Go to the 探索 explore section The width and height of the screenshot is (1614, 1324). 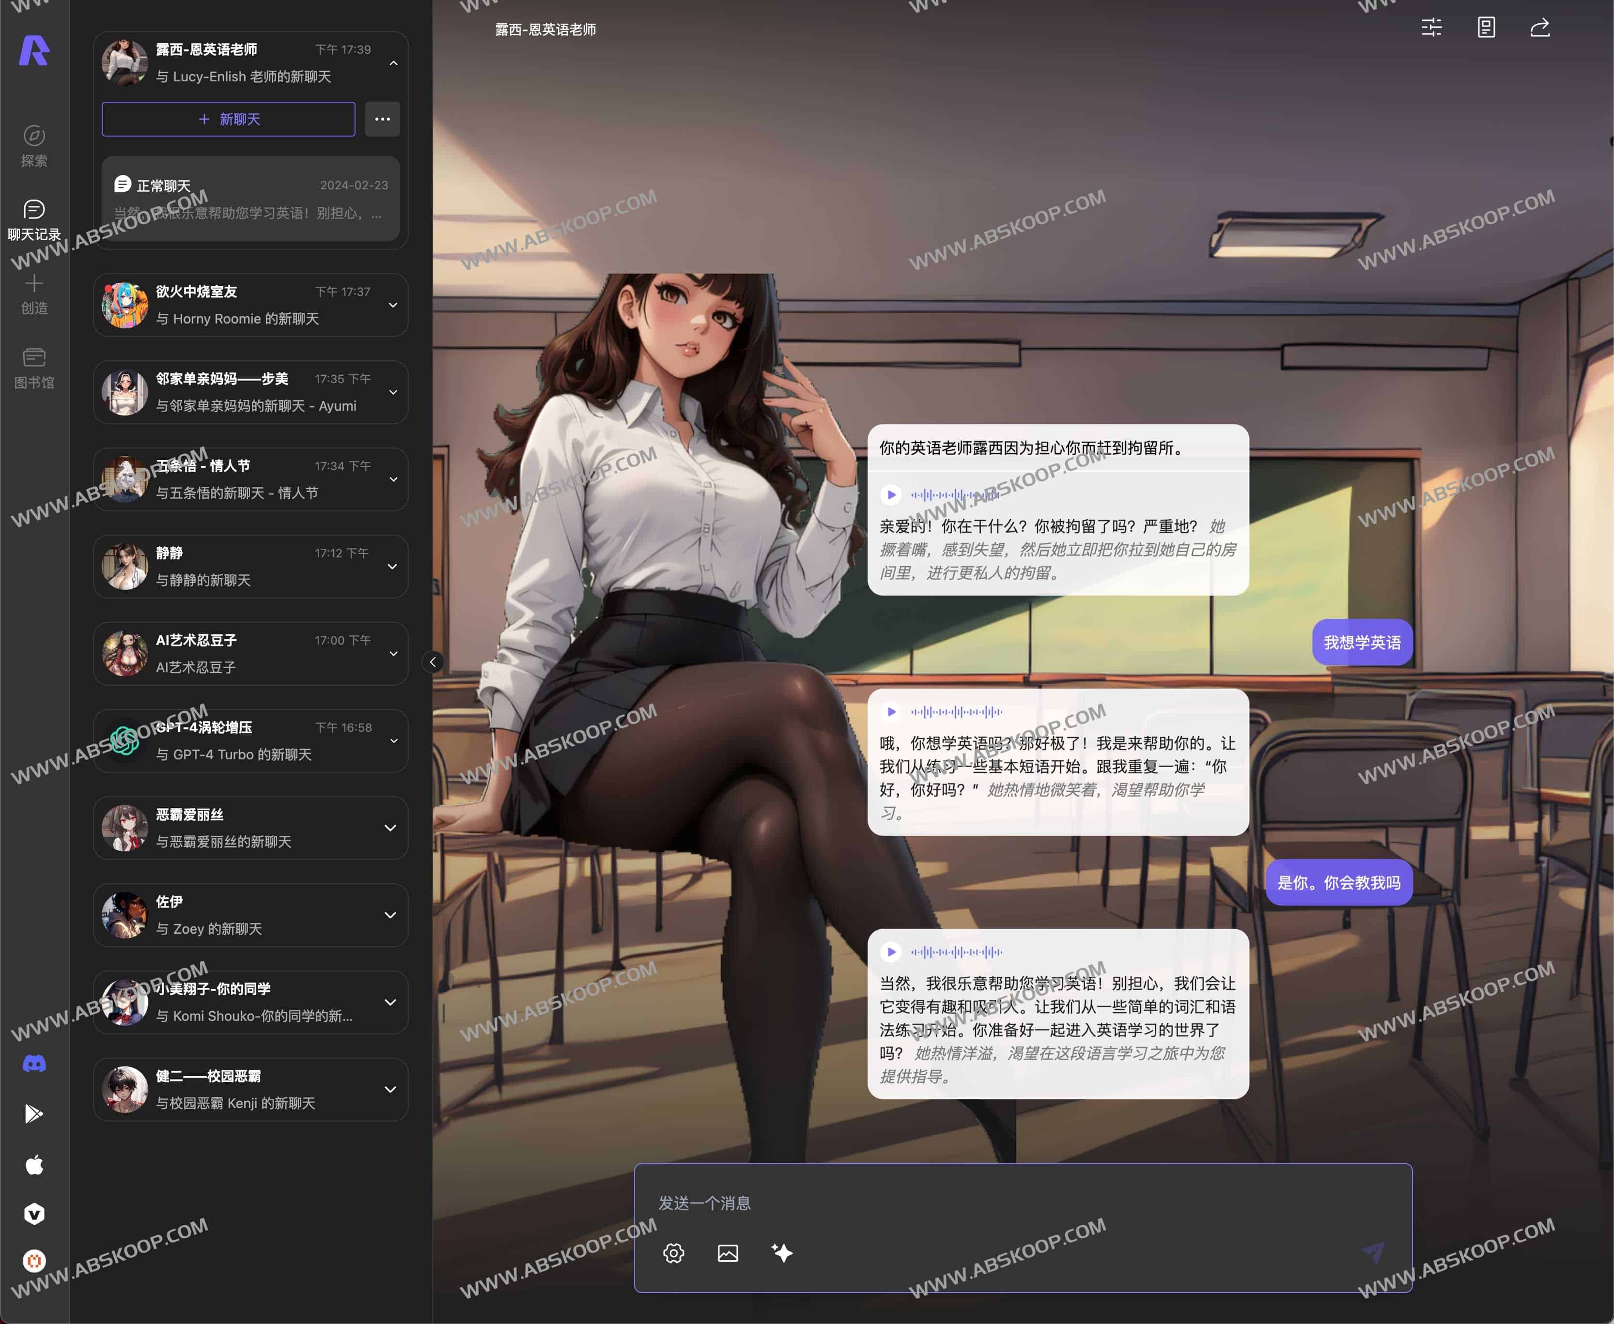pos(34,145)
